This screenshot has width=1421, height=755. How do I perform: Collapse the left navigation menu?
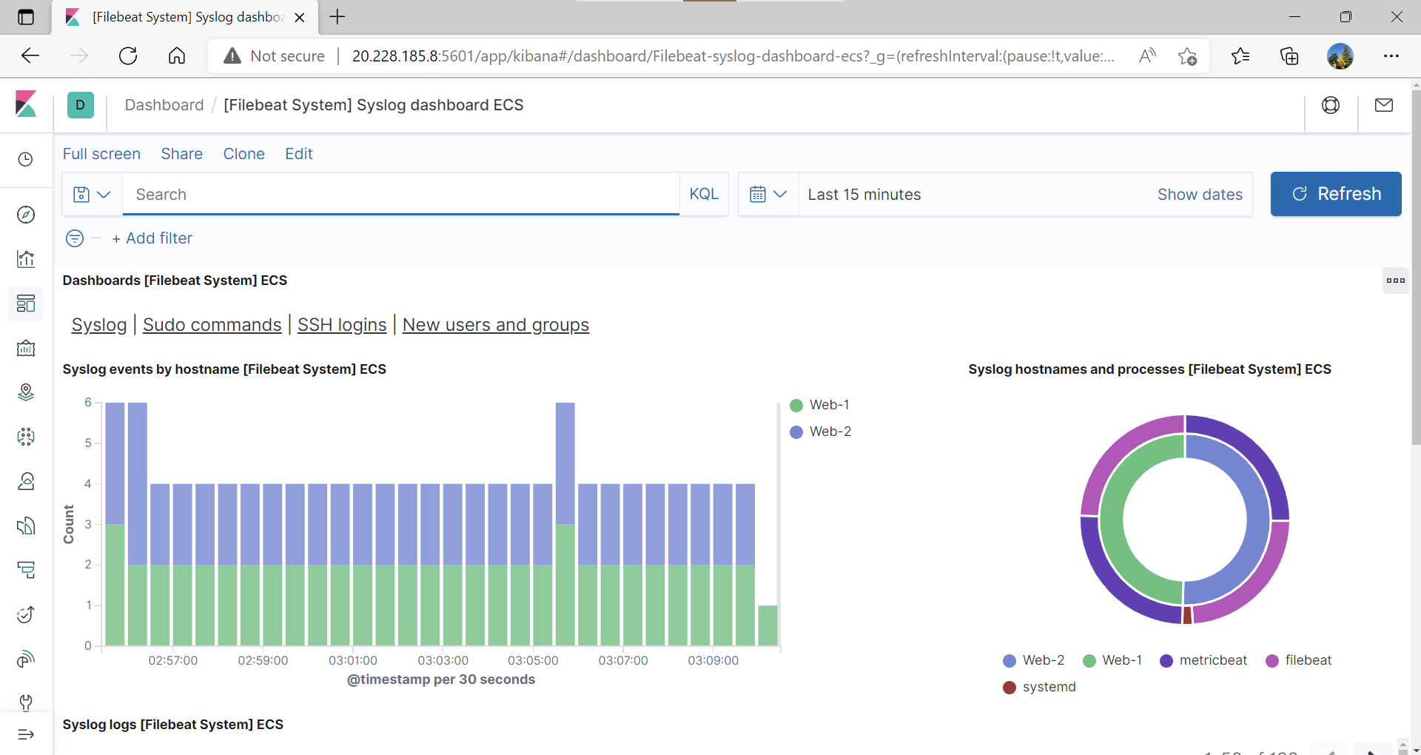click(25, 734)
